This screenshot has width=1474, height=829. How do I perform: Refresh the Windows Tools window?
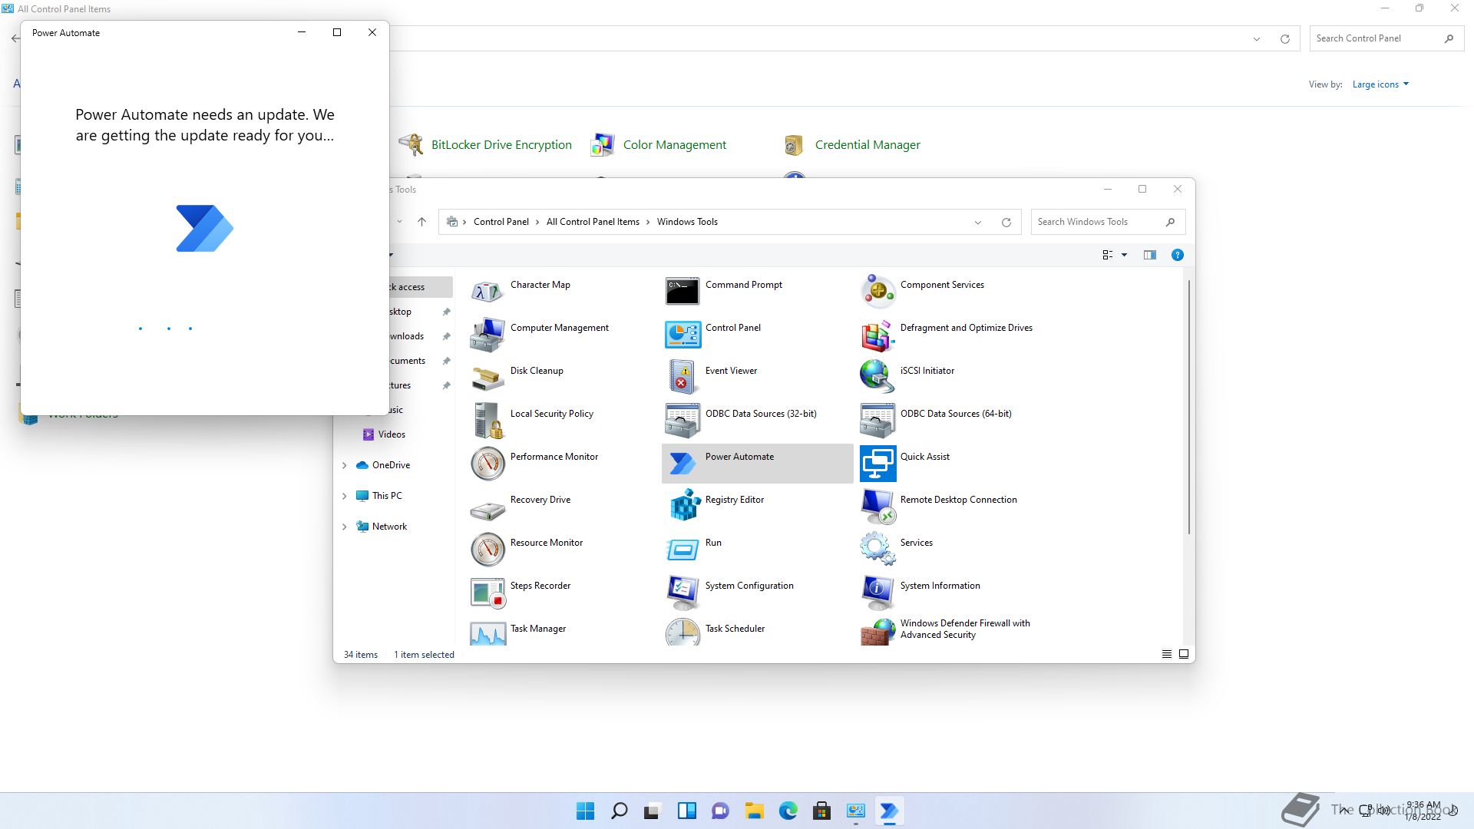[x=1006, y=222]
